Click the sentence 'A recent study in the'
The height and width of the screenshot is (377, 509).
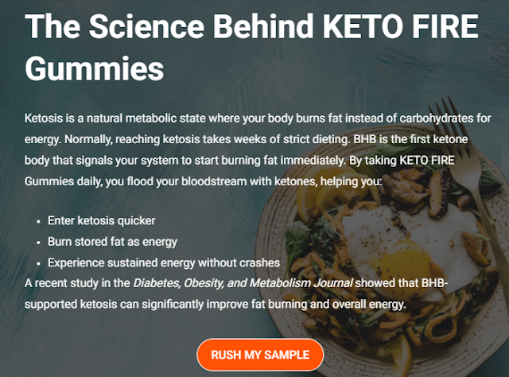coord(77,283)
